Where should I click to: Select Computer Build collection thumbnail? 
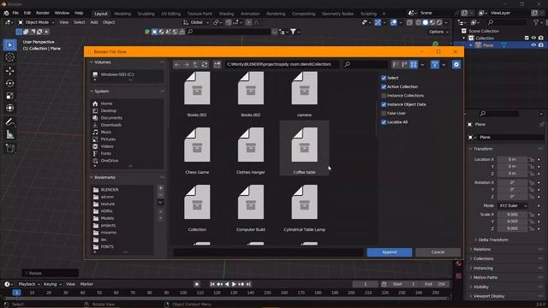[x=251, y=205]
